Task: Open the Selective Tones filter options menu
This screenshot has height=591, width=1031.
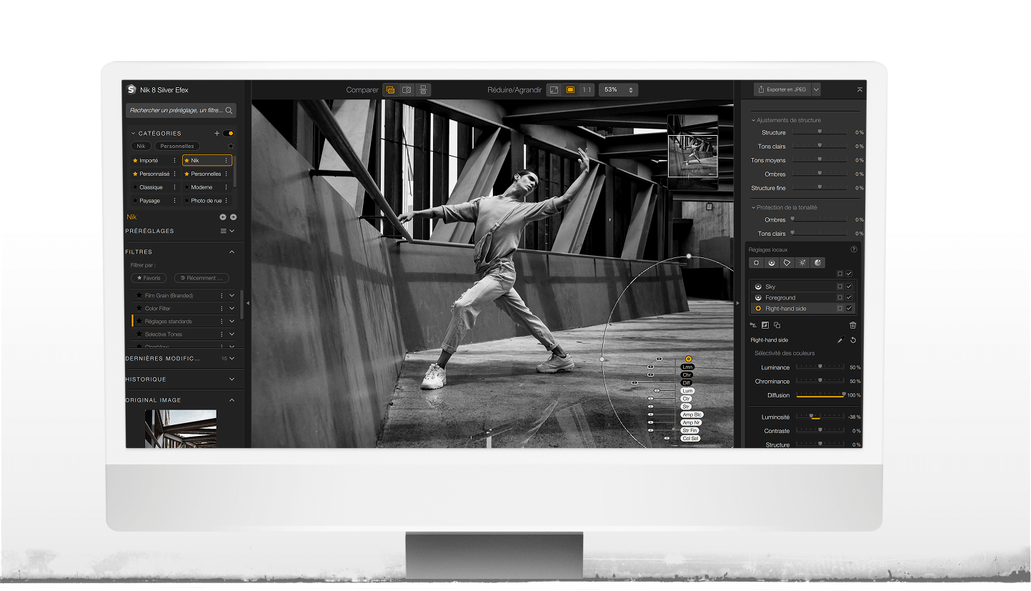Action: point(221,334)
